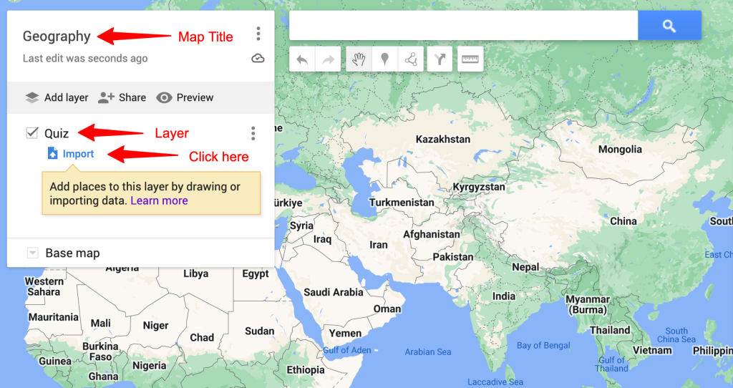This screenshot has width=733, height=388.
Task: Click Add layer
Action: (57, 97)
